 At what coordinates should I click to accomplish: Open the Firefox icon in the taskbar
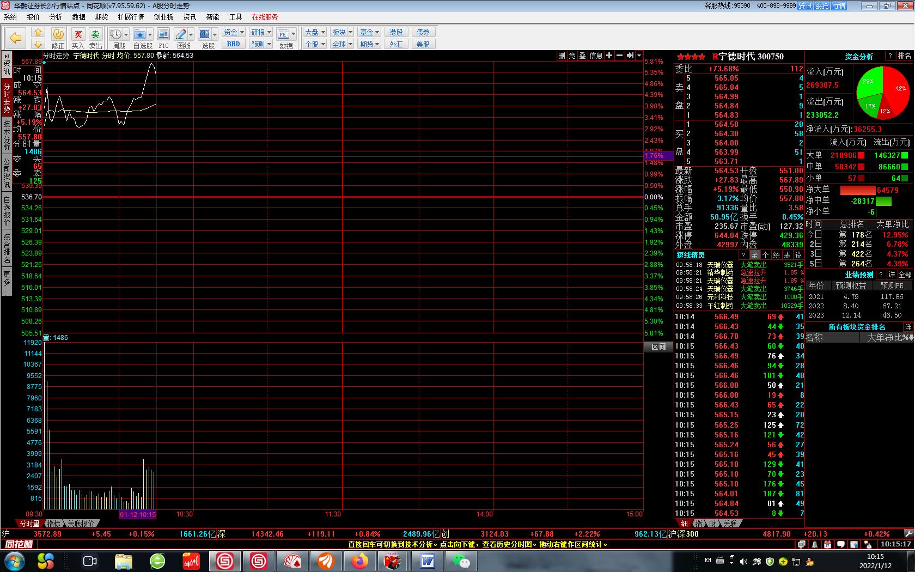tap(359, 561)
